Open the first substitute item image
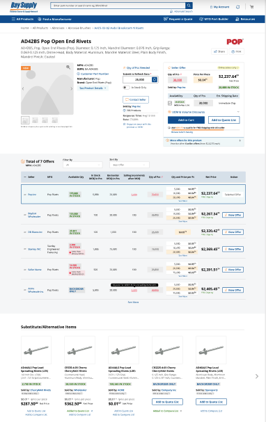The width and height of the screenshot is (266, 422). (x=36, y=350)
